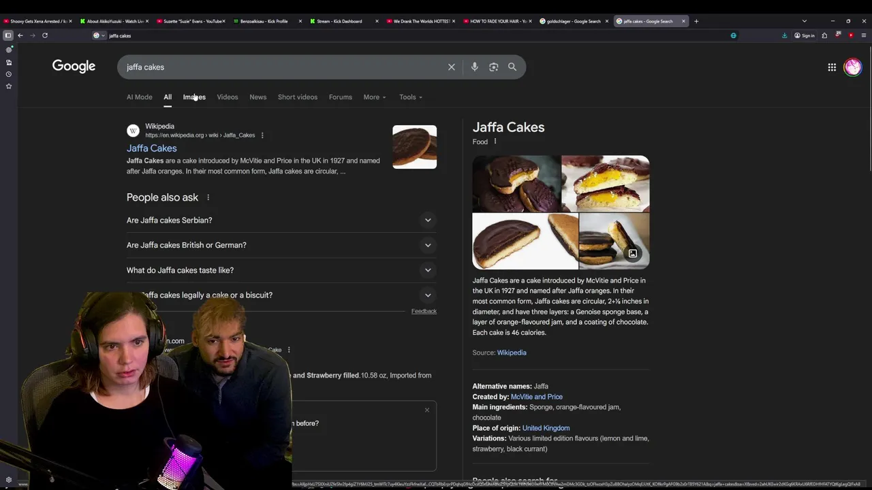The image size is (872, 490).
Task: Open the cut-open jaffa cake photo with orange filling
Action: [606, 184]
